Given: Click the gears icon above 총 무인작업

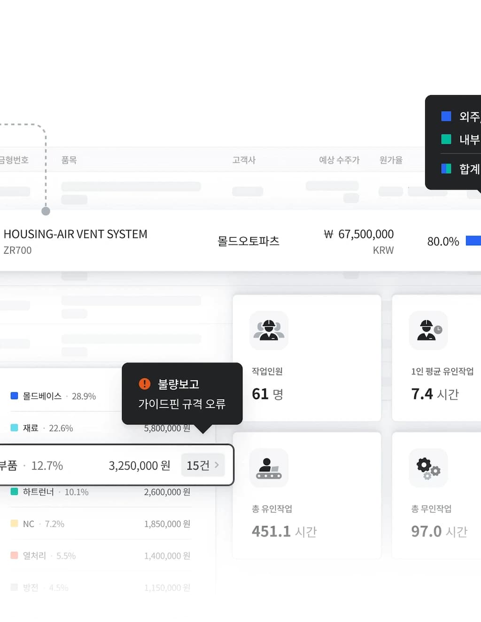Looking at the screenshot, I should pos(428,468).
